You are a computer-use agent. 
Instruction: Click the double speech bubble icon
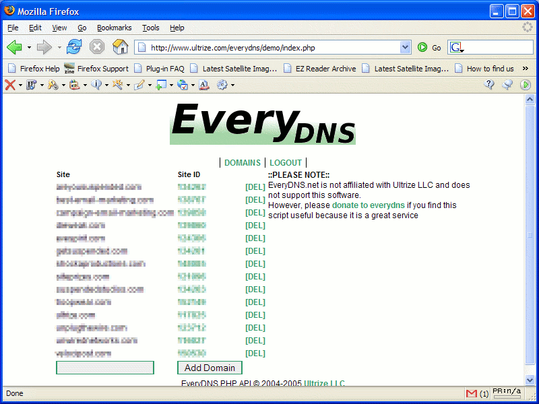point(507,85)
